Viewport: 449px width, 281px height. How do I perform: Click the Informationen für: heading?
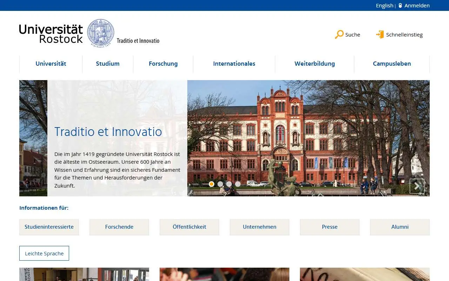tap(44, 208)
